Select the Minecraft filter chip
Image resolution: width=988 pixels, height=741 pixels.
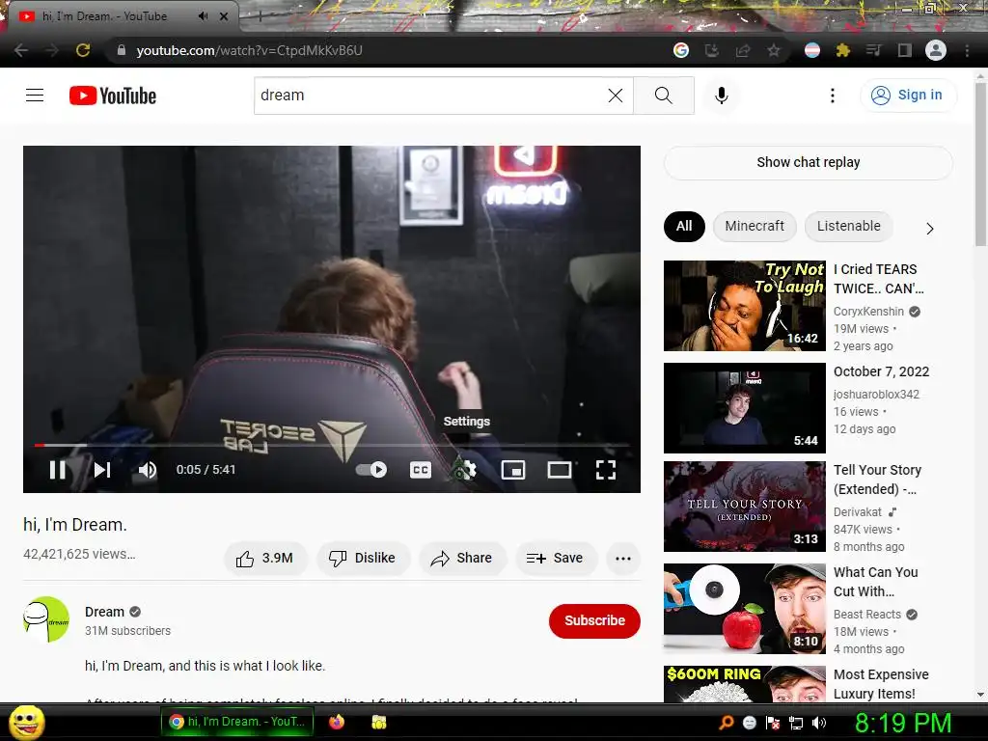755,226
